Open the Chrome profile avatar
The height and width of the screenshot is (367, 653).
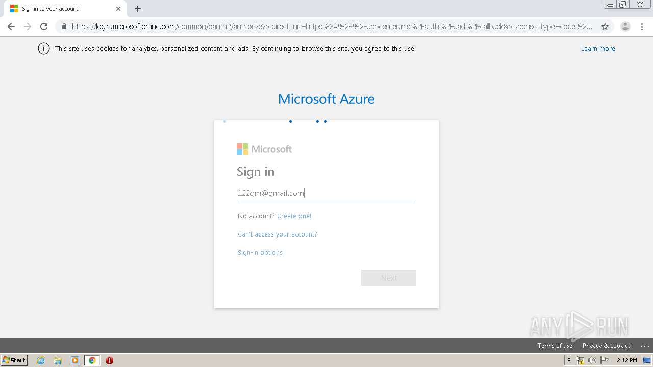pos(625,27)
